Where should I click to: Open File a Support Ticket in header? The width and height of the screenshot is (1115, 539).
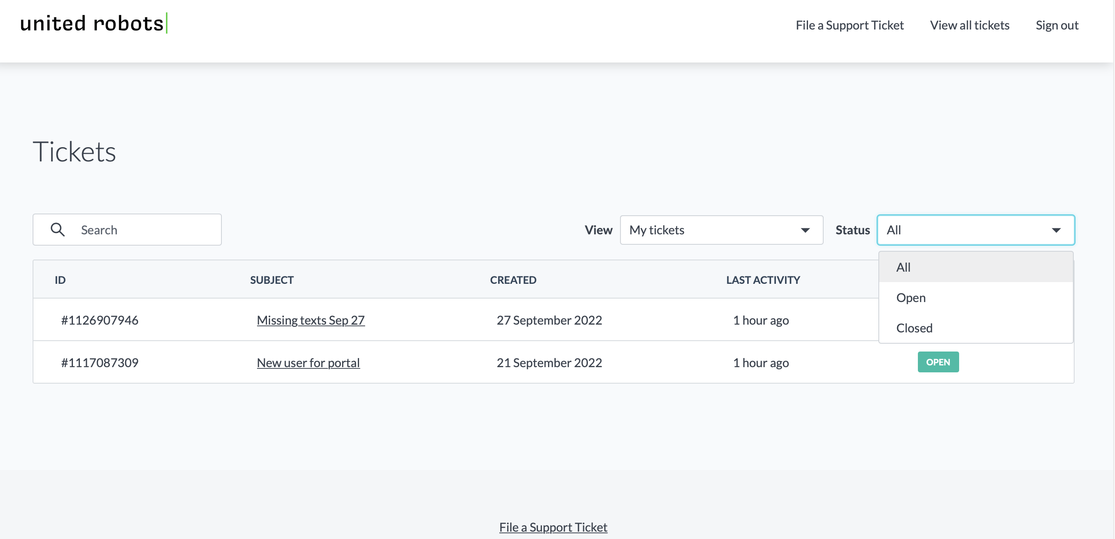pos(849,25)
